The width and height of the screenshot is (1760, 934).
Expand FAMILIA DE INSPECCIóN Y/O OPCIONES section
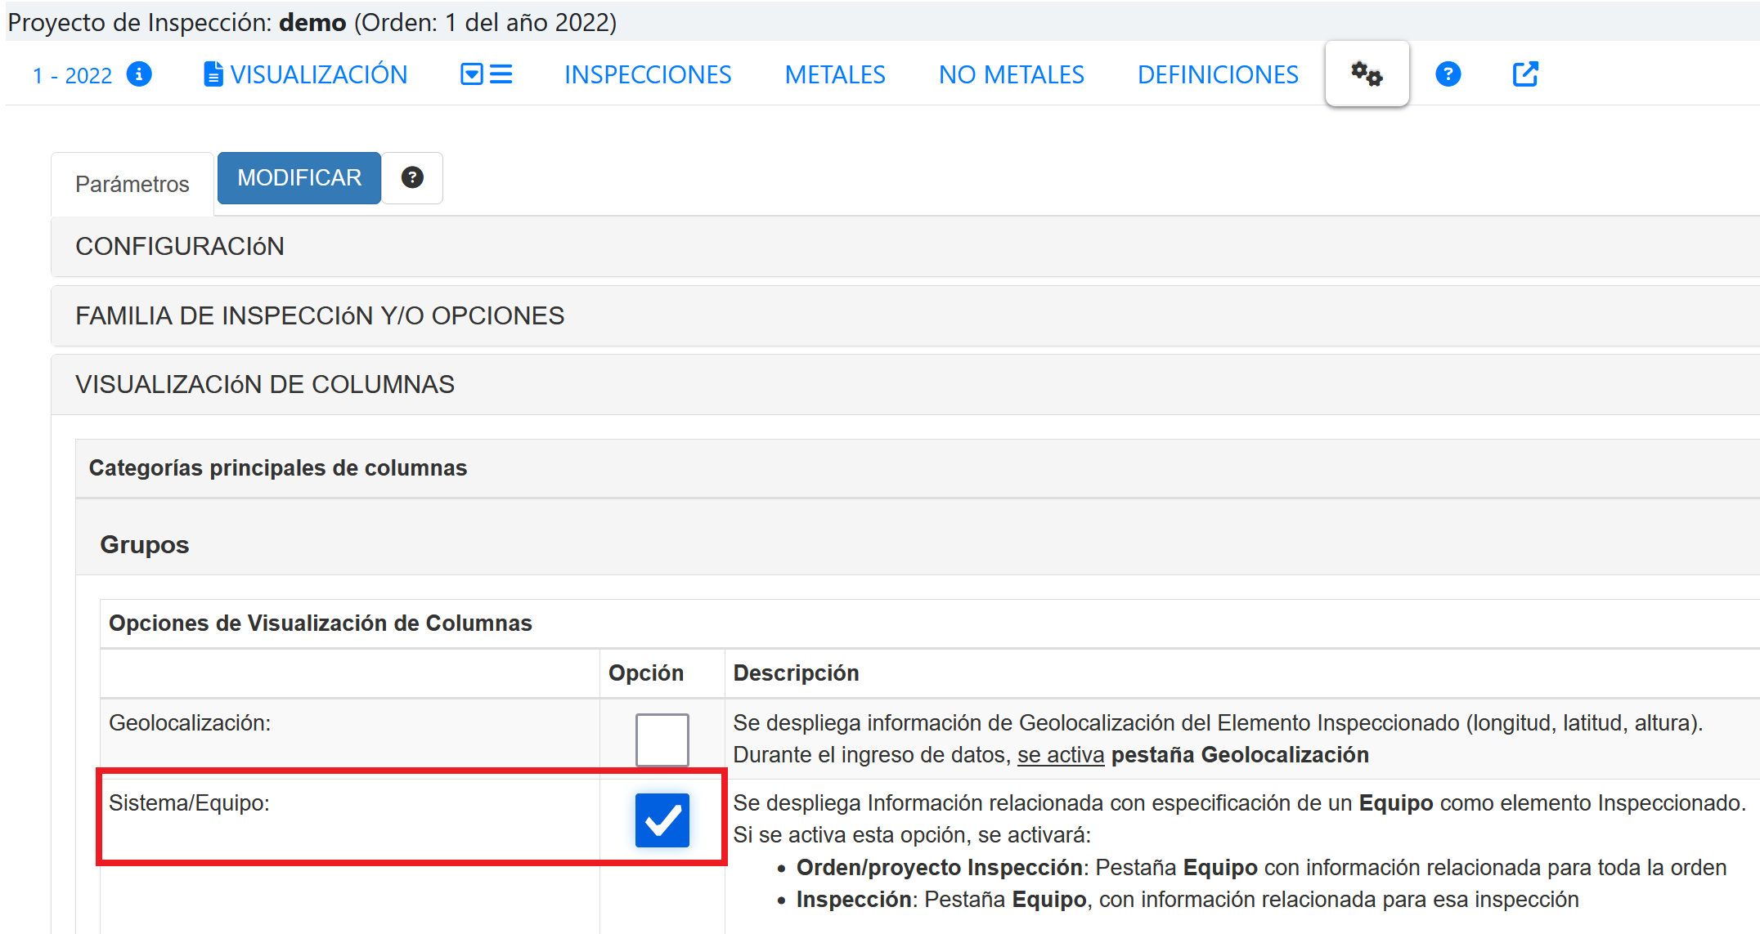pyautogui.click(x=320, y=315)
